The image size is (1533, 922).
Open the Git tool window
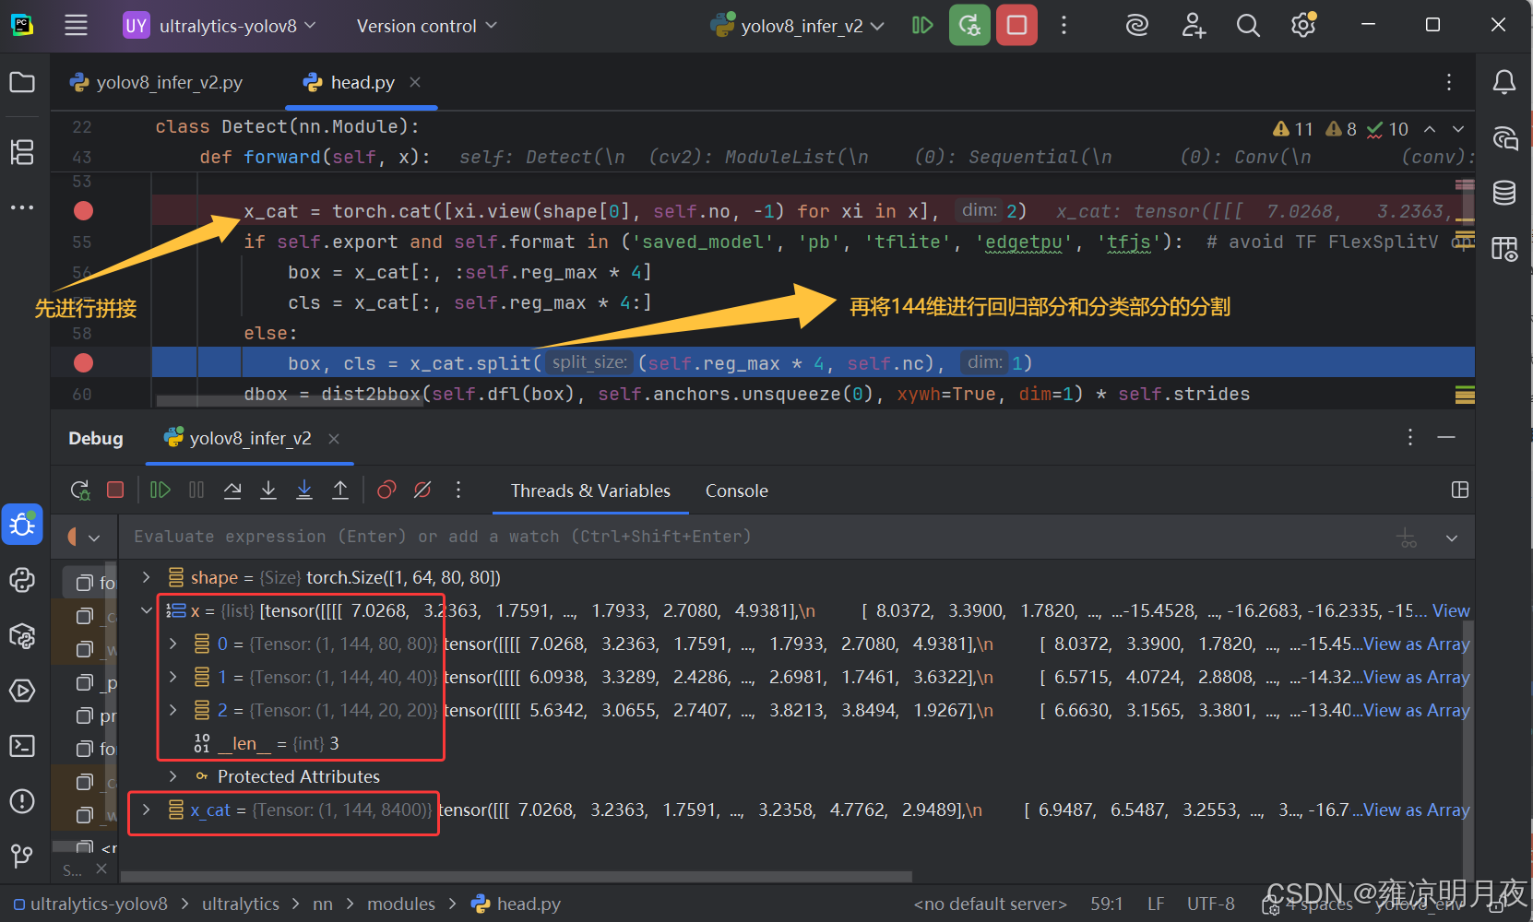click(22, 856)
